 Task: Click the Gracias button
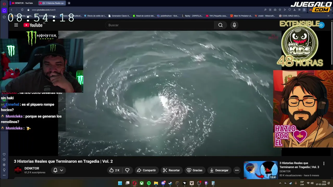tap(195, 170)
